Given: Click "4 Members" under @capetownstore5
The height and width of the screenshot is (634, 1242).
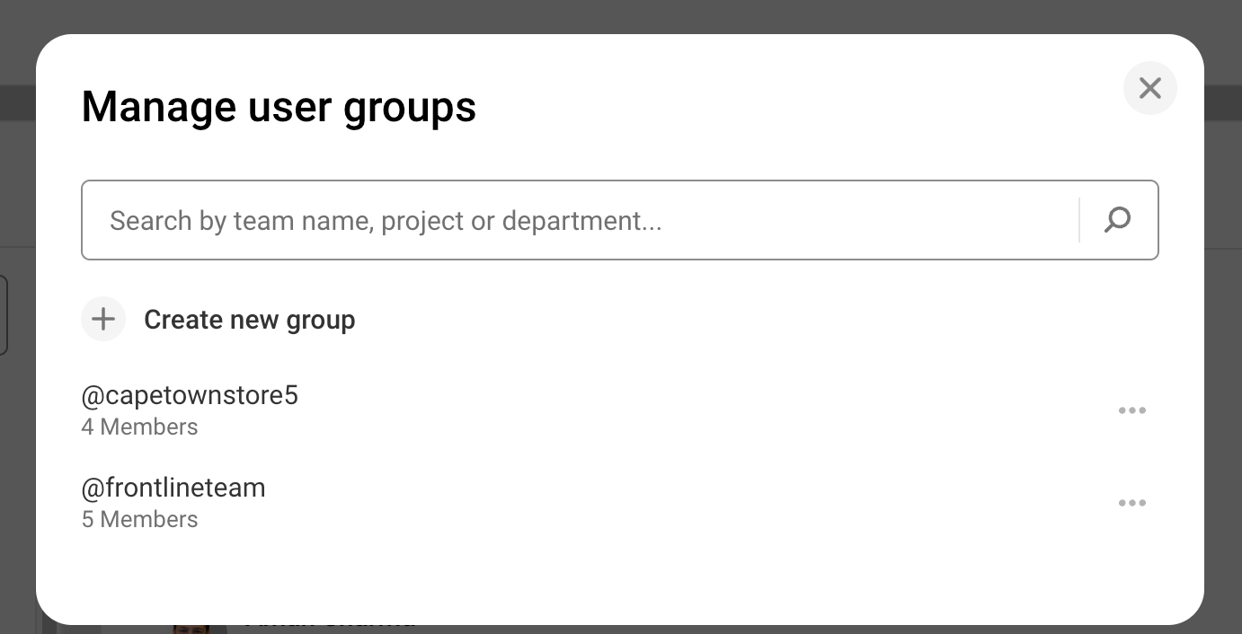Looking at the screenshot, I should click(x=139, y=427).
